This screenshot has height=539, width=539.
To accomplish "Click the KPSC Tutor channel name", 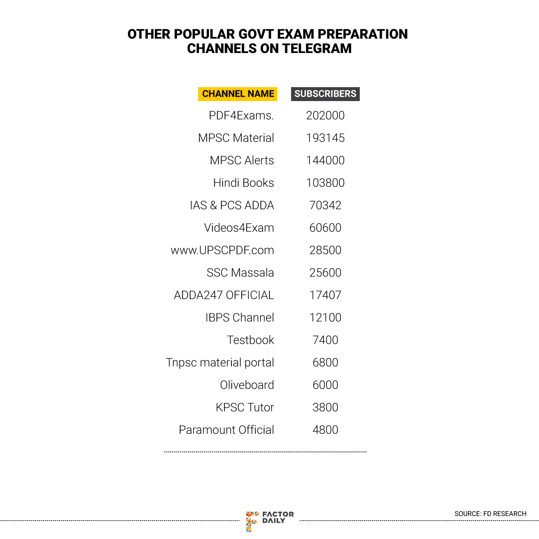I will pyautogui.click(x=245, y=407).
